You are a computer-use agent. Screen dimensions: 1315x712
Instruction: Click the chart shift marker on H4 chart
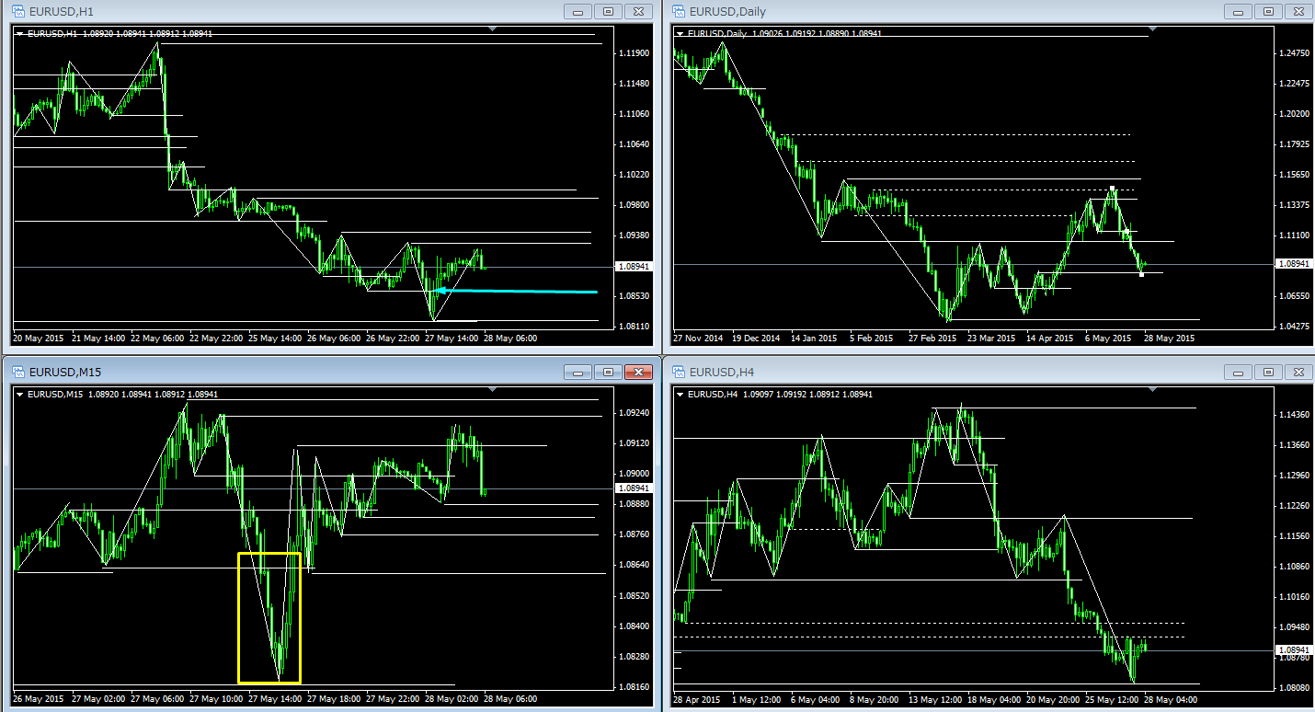pyautogui.click(x=1155, y=390)
